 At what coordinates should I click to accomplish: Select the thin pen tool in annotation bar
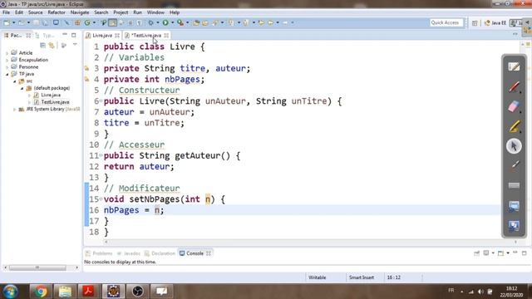[515, 165]
